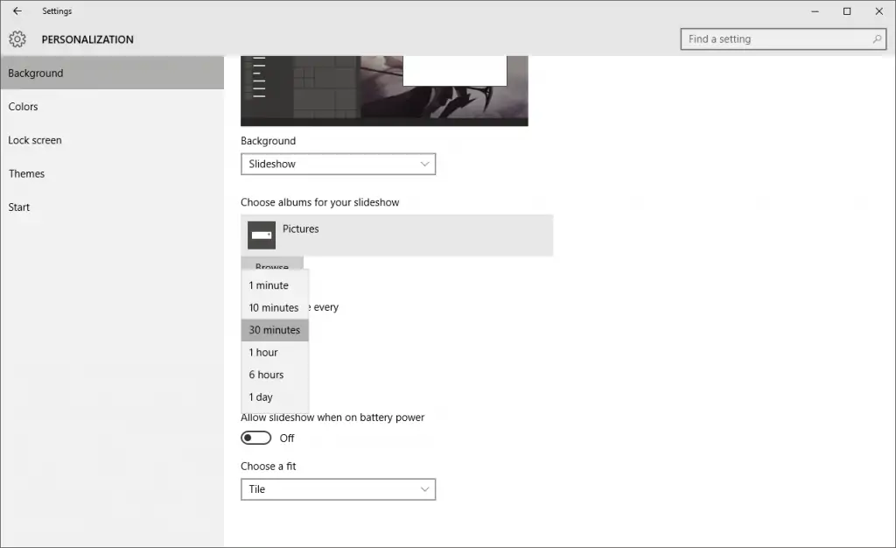Image resolution: width=896 pixels, height=548 pixels.
Task: Click the Choose albums for your slideshow label
Action: click(319, 202)
